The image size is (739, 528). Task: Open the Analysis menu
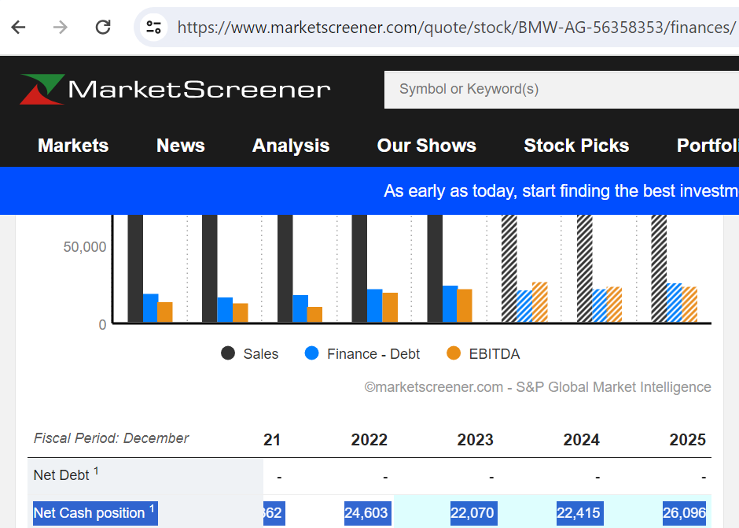[x=291, y=146]
